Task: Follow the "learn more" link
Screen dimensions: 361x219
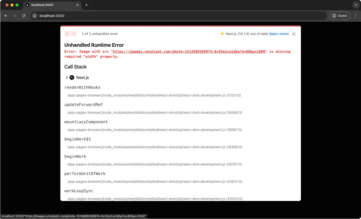Action: pyautogui.click(x=279, y=34)
